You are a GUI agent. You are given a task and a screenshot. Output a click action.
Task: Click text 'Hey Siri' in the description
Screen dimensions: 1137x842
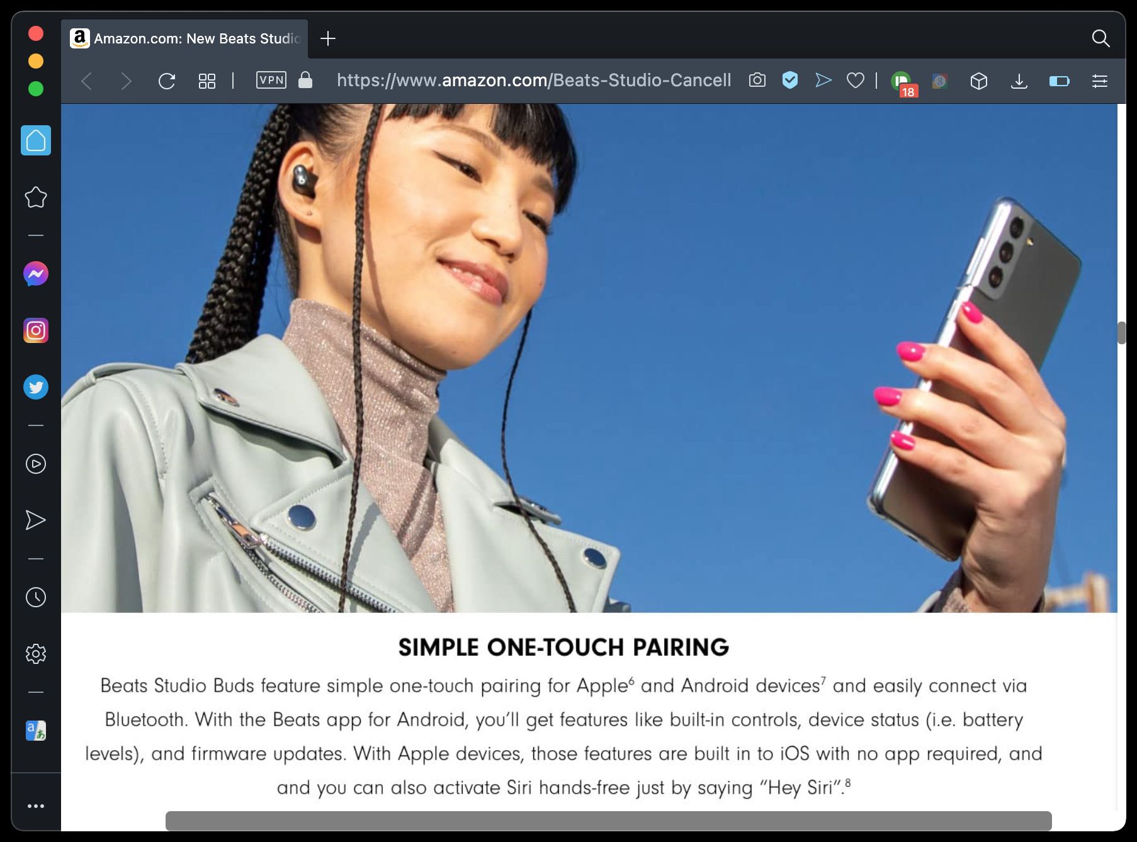[x=800, y=787]
